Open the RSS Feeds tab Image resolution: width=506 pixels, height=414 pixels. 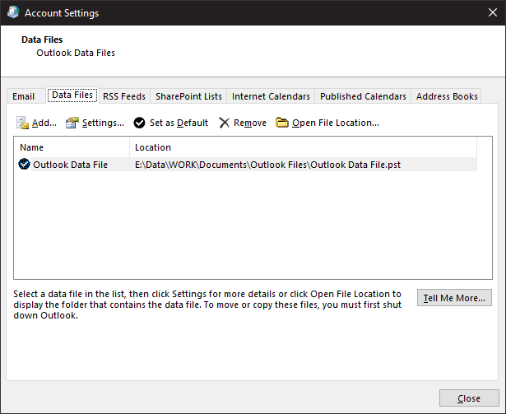[x=124, y=96]
